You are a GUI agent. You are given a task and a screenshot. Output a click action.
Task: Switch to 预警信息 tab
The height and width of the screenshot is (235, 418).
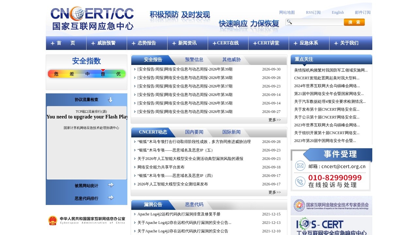pos(194,60)
